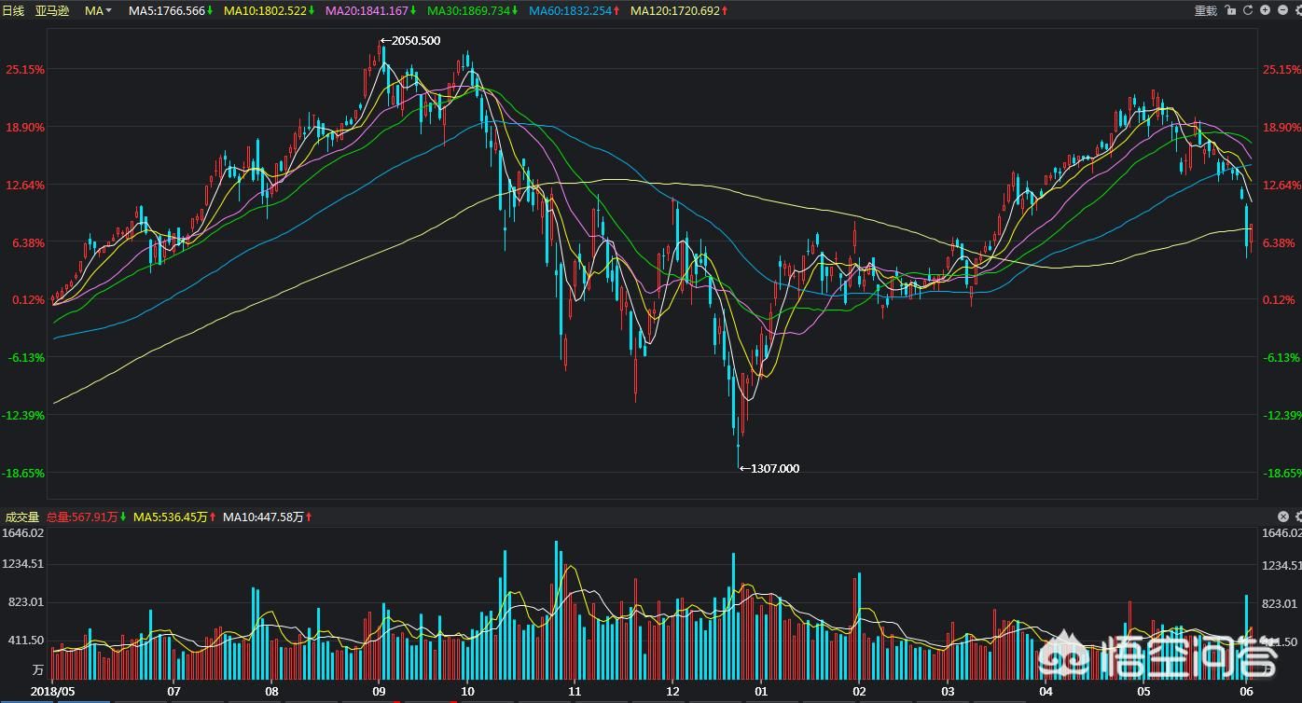Select the 日线 daily period label
This screenshot has width=1302, height=703.
click(x=13, y=10)
